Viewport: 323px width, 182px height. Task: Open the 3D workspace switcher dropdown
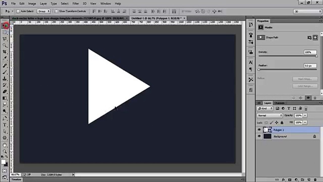[308, 11]
